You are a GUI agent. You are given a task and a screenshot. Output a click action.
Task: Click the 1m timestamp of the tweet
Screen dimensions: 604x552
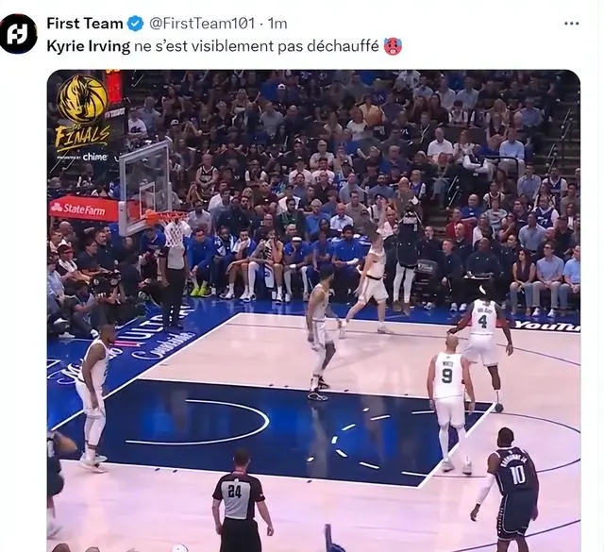pyautogui.click(x=277, y=24)
